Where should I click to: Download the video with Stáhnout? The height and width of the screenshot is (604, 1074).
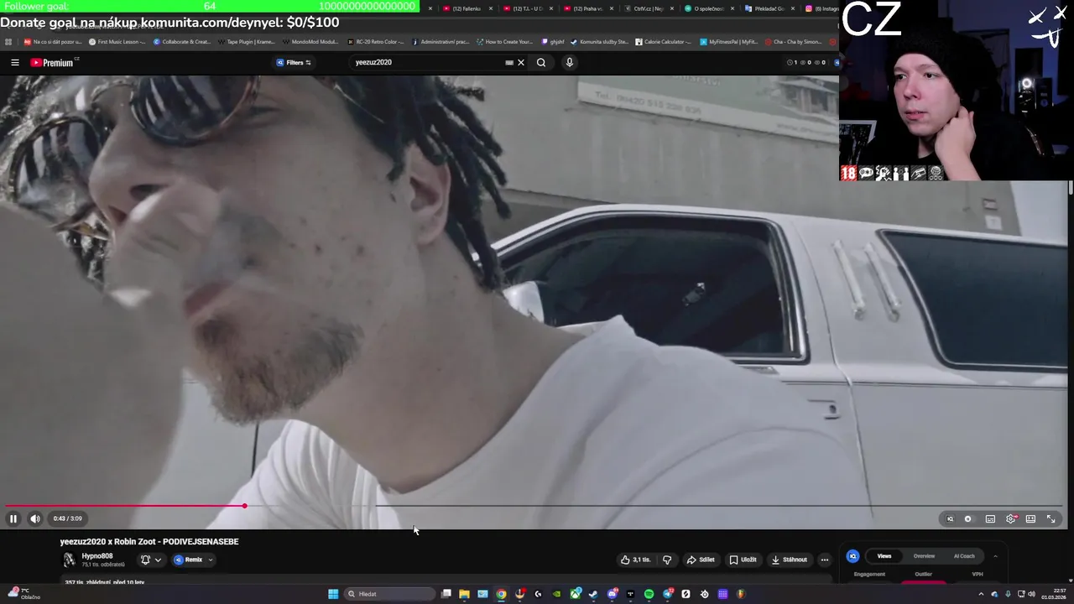point(790,560)
